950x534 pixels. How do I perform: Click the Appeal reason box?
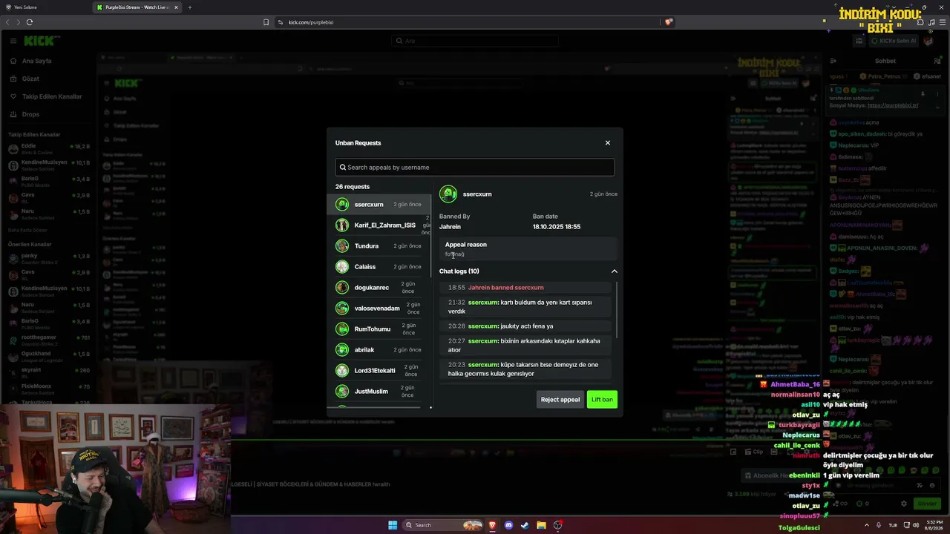pyautogui.click(x=528, y=249)
